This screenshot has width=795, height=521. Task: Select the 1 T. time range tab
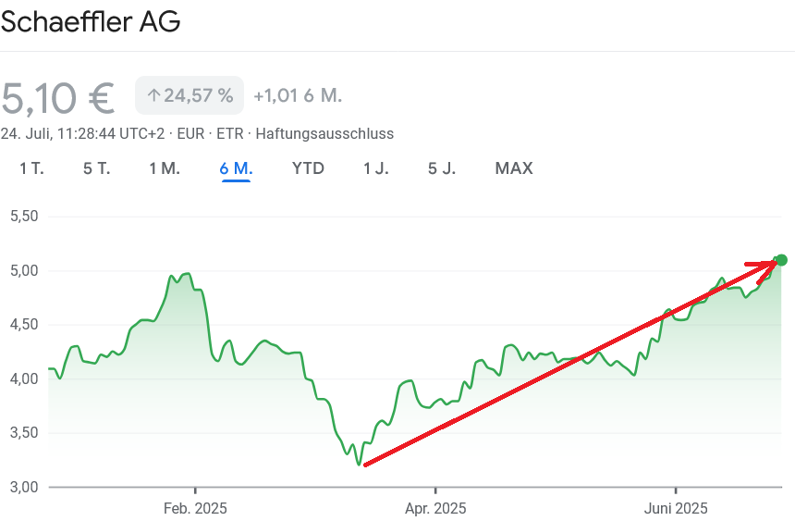click(31, 168)
